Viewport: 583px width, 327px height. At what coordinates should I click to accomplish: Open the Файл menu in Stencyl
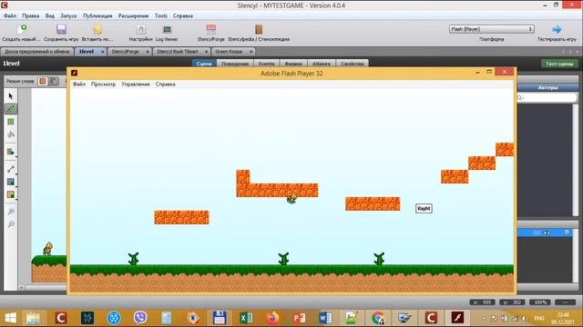[10, 16]
